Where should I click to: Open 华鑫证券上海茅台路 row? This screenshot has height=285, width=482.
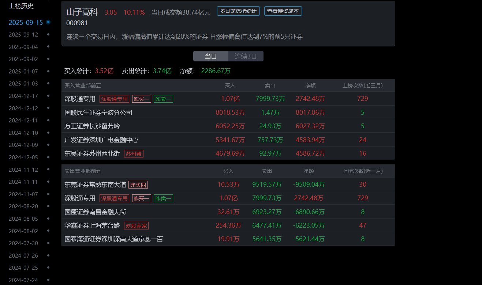pyautogui.click(x=228, y=225)
